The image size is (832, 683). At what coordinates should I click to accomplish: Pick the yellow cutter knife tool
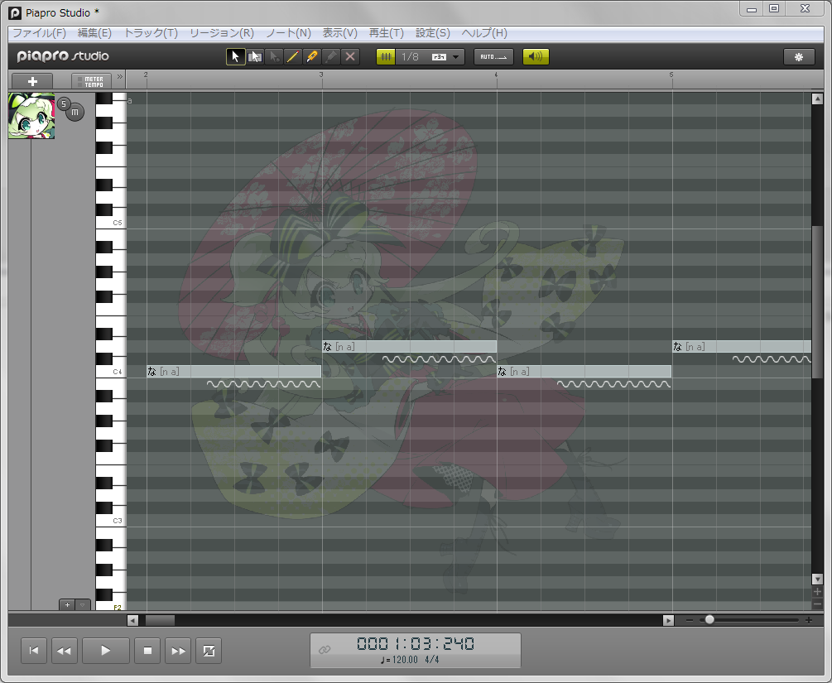pyautogui.click(x=312, y=57)
